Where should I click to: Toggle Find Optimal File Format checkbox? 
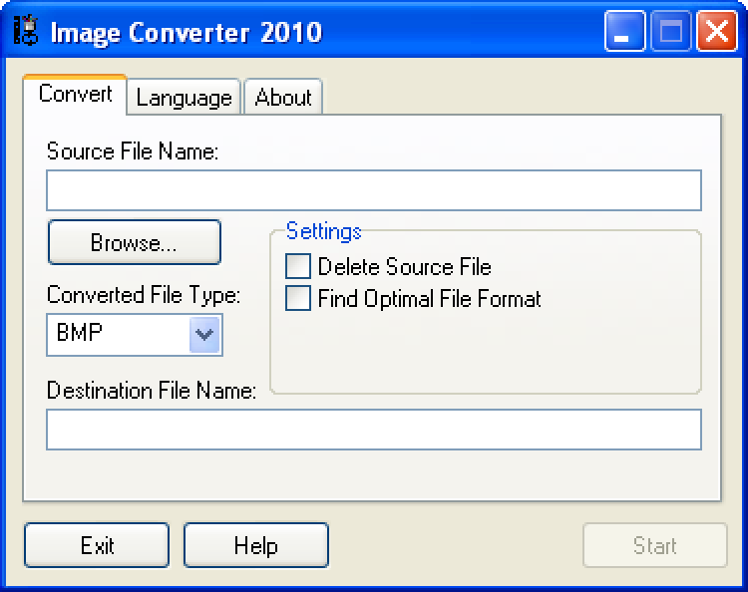pos(298,298)
